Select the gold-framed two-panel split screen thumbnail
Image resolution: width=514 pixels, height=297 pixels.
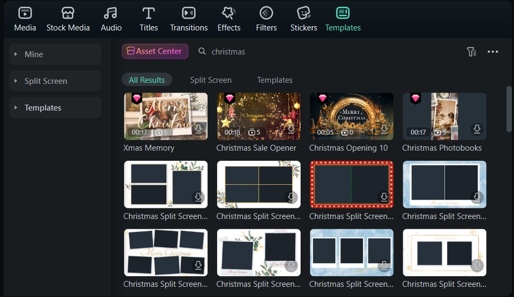pos(444,253)
